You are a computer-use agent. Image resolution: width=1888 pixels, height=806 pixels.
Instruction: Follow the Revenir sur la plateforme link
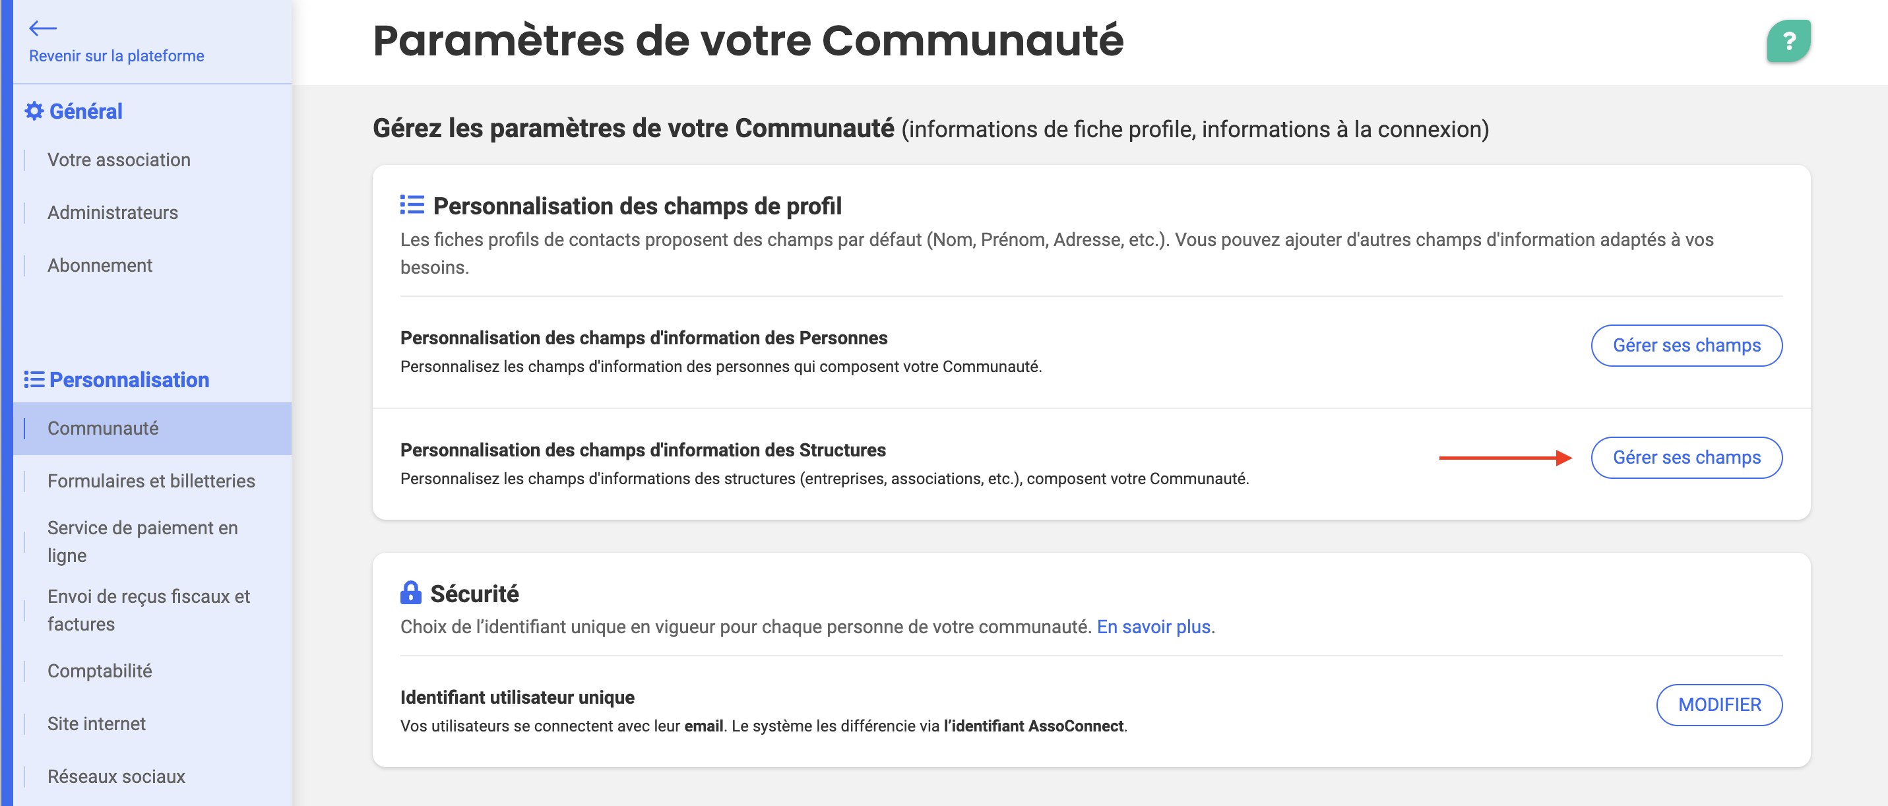117,55
